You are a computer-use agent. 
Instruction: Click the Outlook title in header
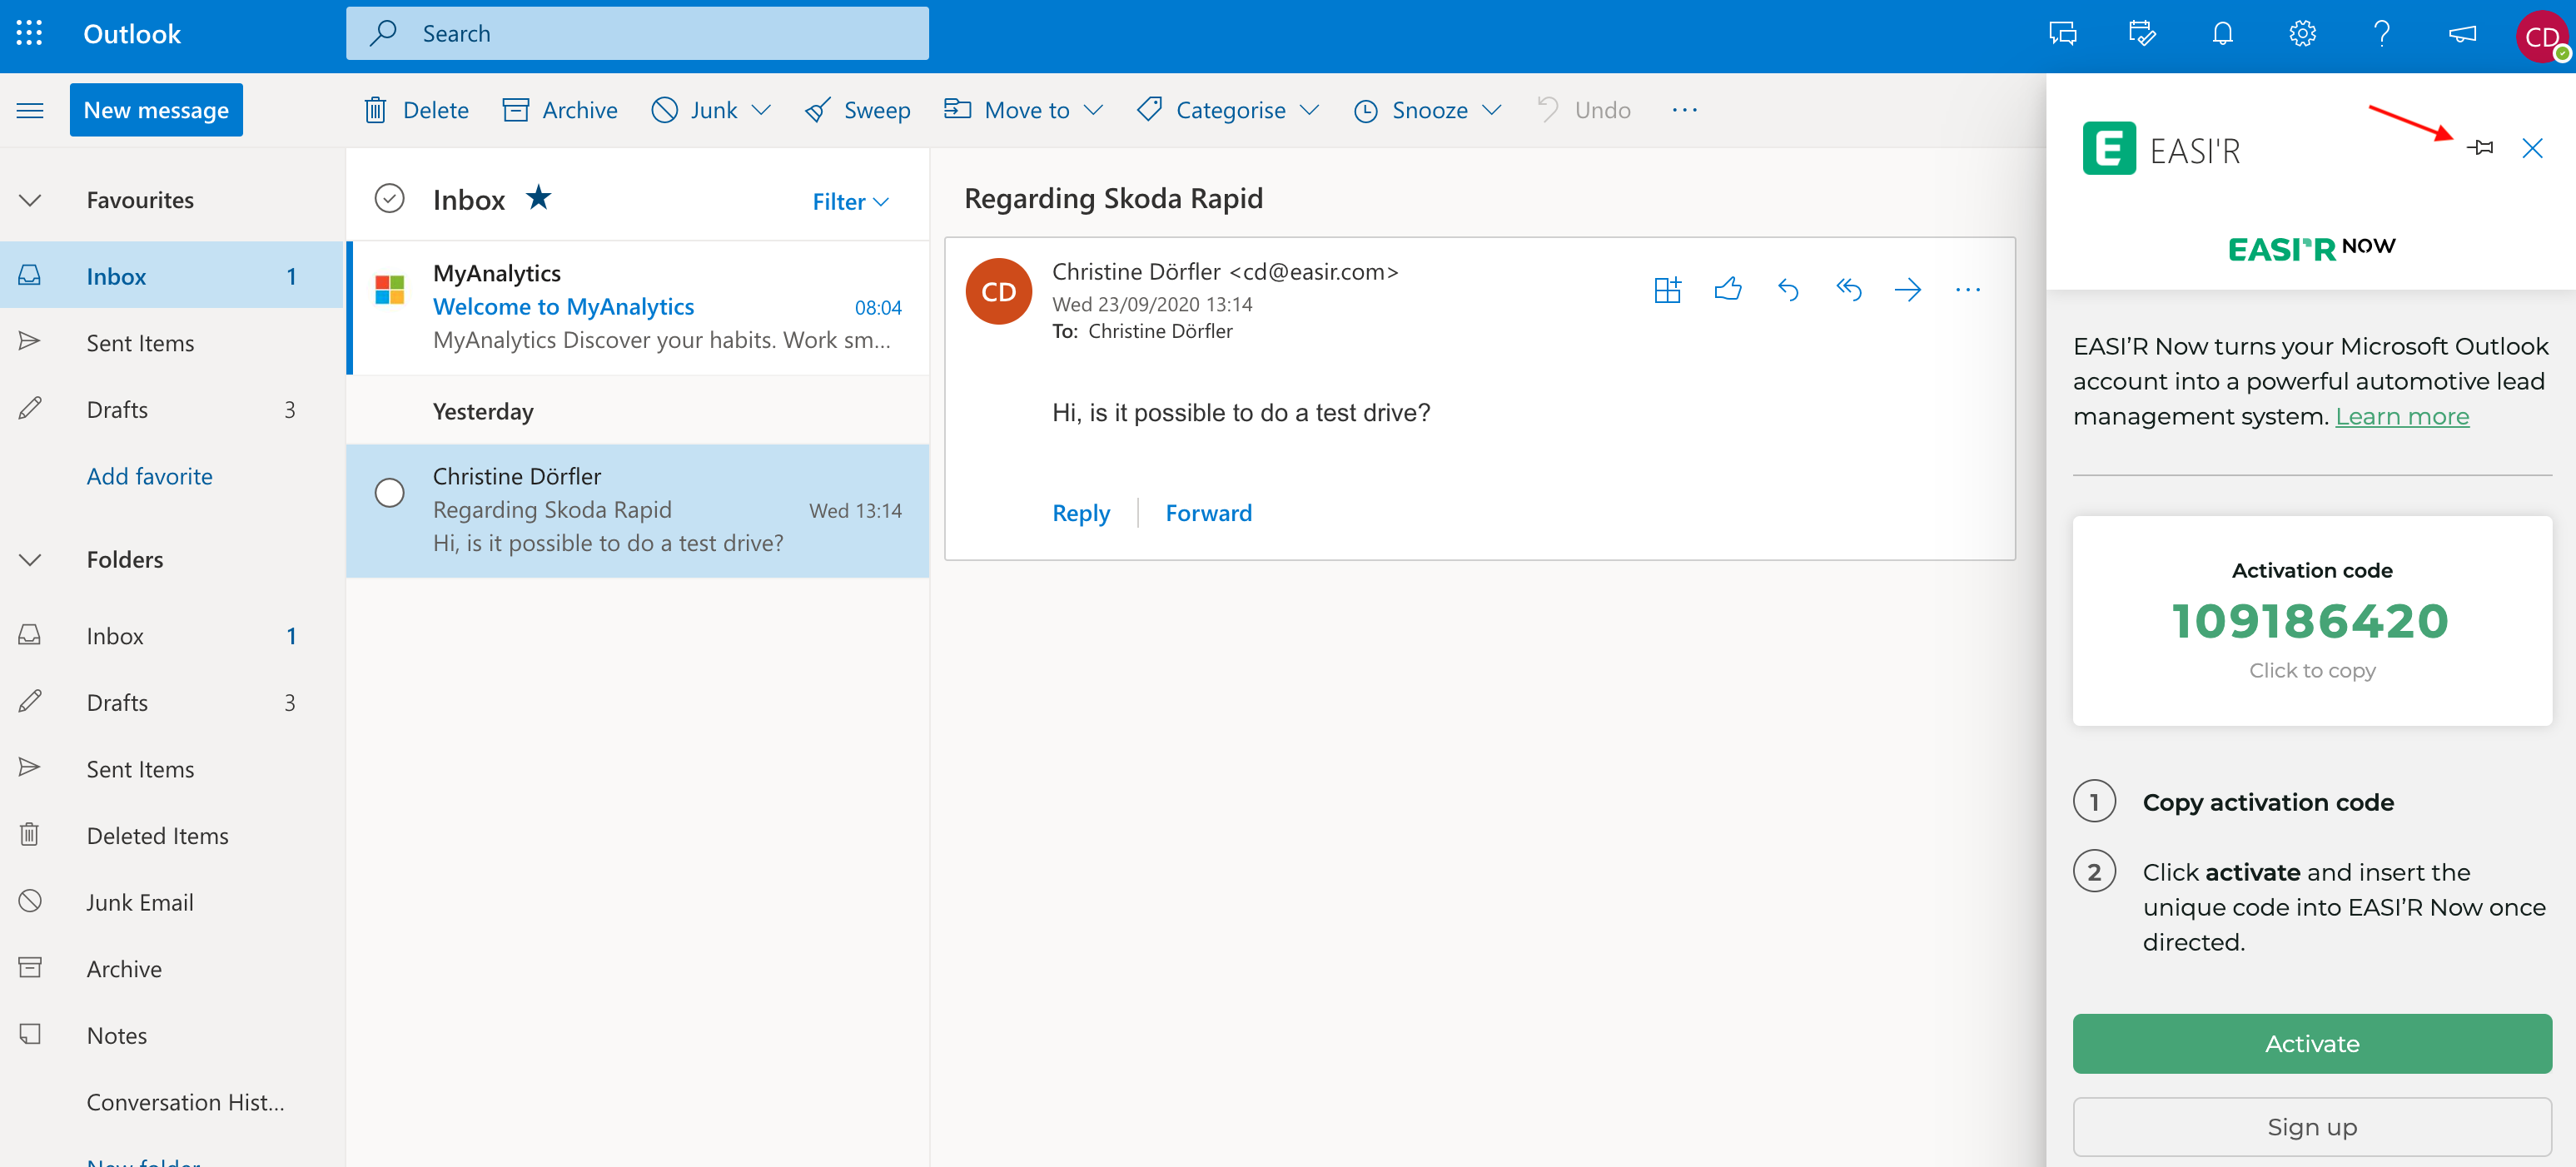coord(132,34)
